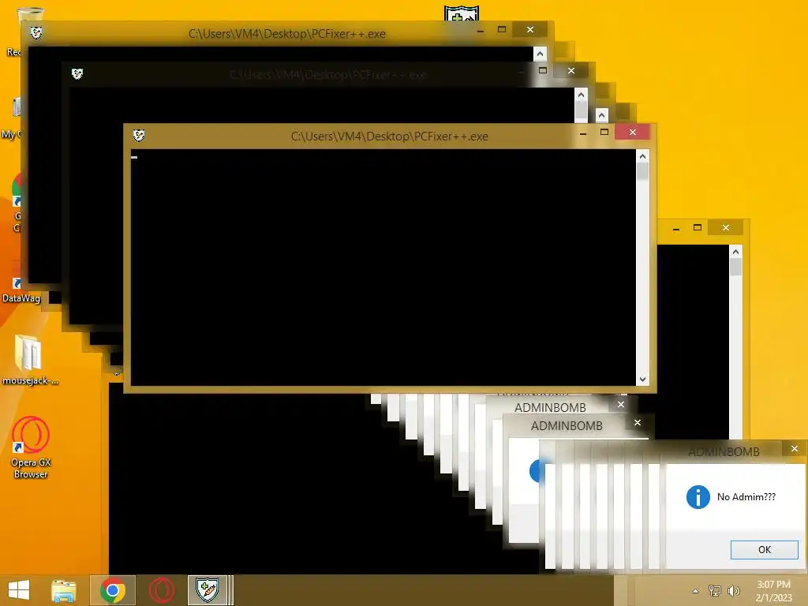This screenshot has width=808, height=606.
Task: Maximize the console window at the right edge
Action: point(698,227)
